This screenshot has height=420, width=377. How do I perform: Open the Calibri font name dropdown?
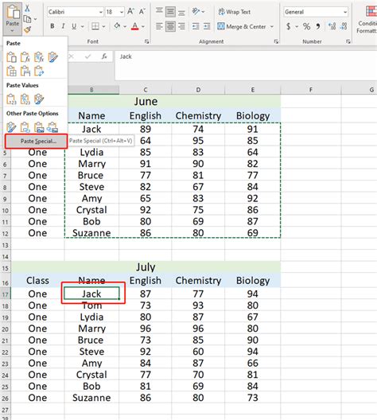pos(101,12)
